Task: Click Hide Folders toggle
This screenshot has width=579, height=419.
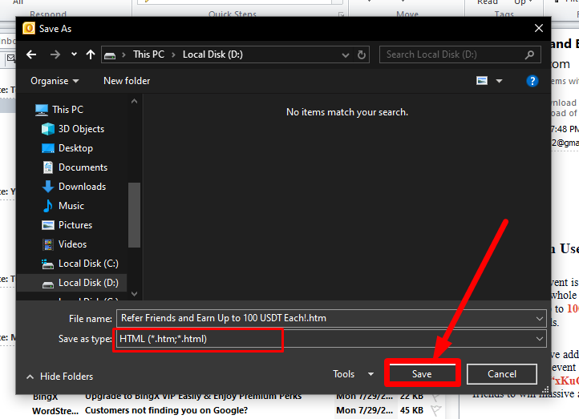Action: pyautogui.click(x=59, y=377)
